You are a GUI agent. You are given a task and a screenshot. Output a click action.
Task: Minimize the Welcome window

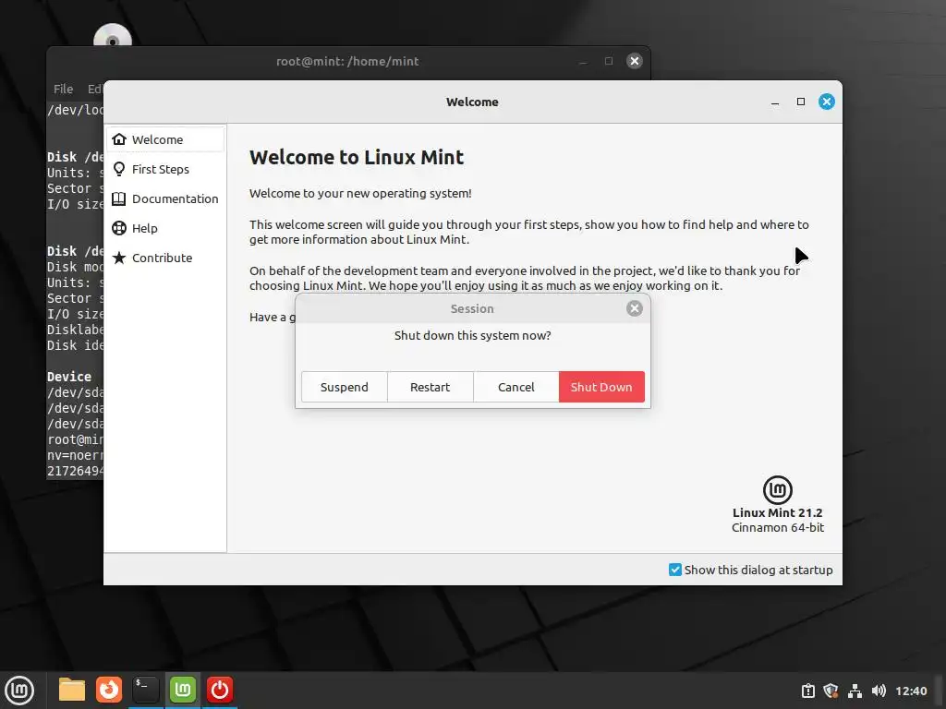775,102
